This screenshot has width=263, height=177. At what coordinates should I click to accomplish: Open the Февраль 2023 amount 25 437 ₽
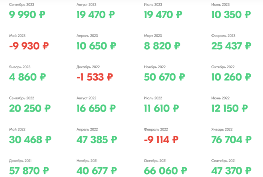tap(231, 46)
